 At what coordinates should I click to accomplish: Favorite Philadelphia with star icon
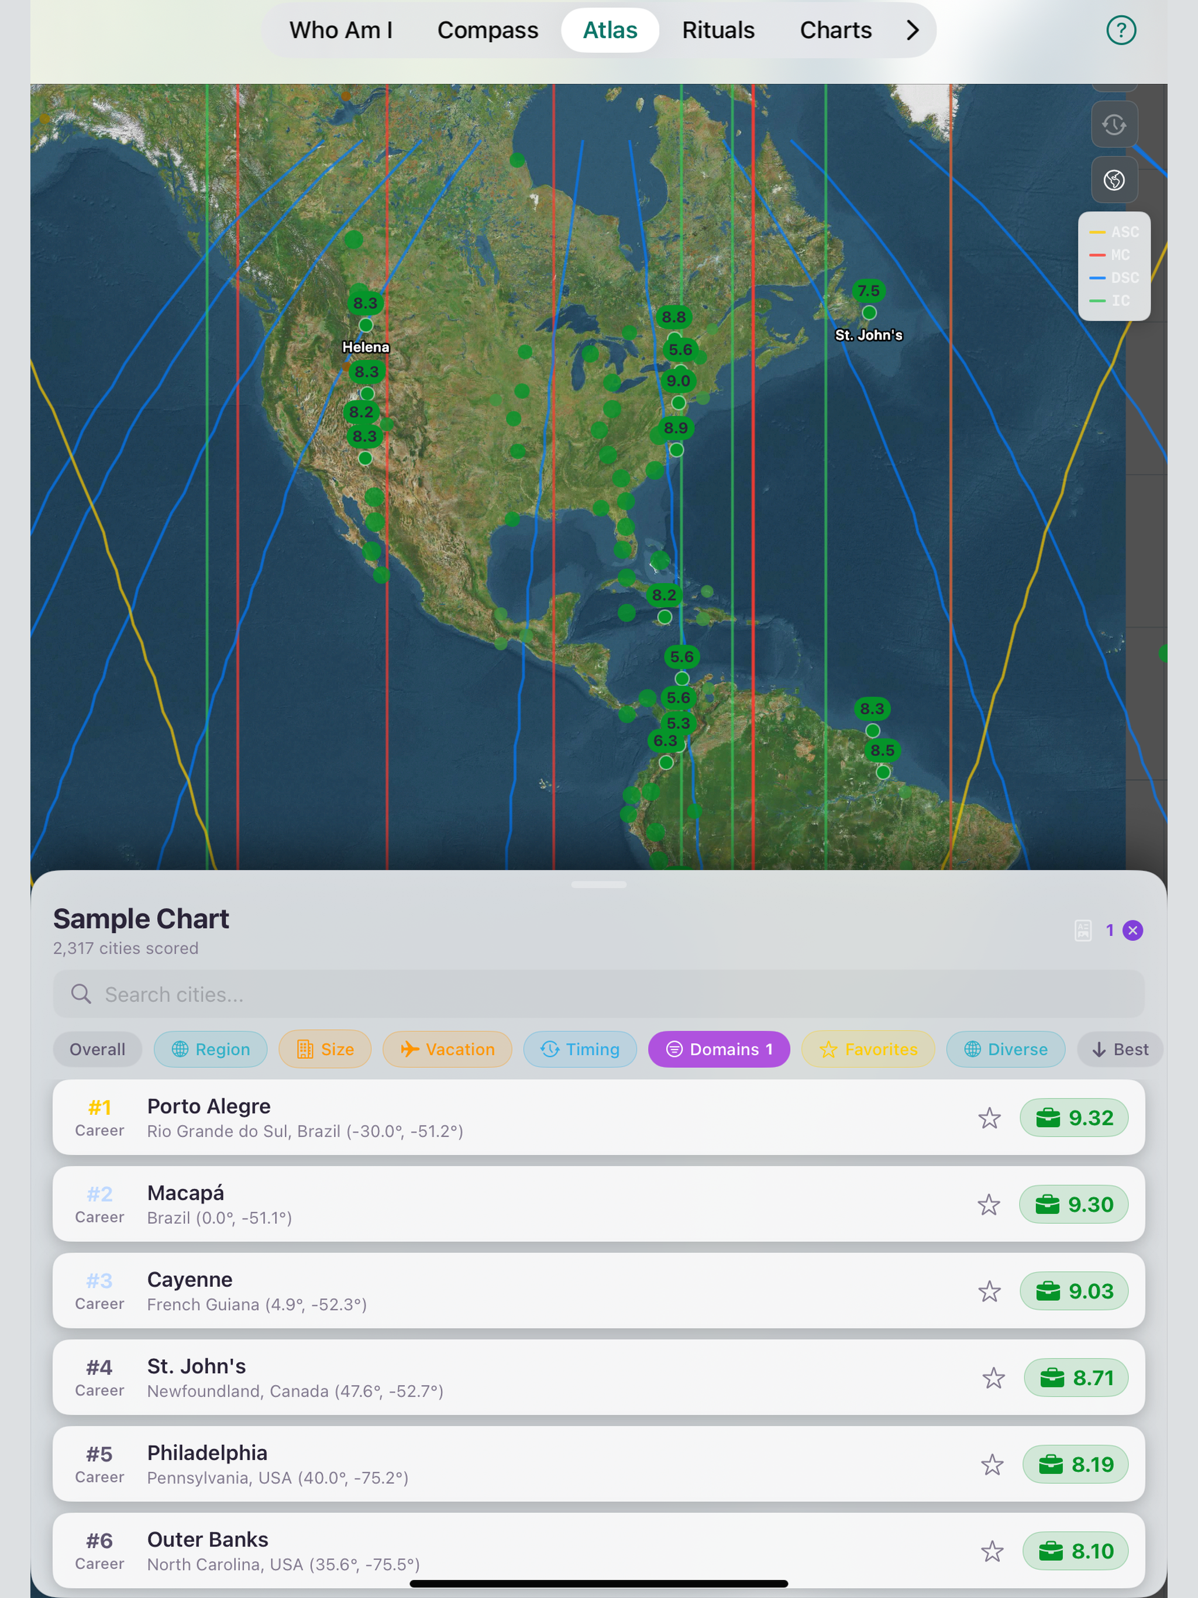(992, 1465)
